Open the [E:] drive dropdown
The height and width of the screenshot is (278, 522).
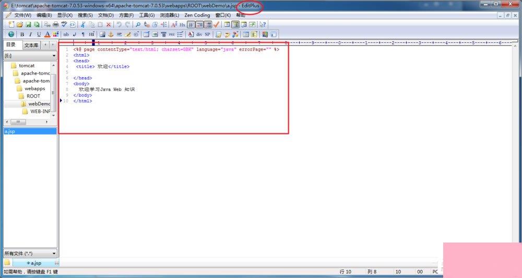pos(30,55)
